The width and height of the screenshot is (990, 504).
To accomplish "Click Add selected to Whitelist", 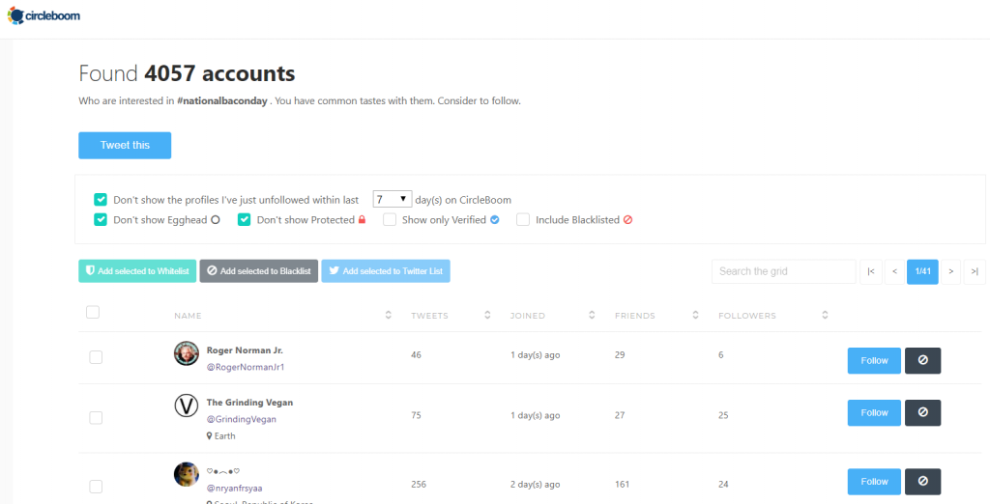I will tap(137, 271).
